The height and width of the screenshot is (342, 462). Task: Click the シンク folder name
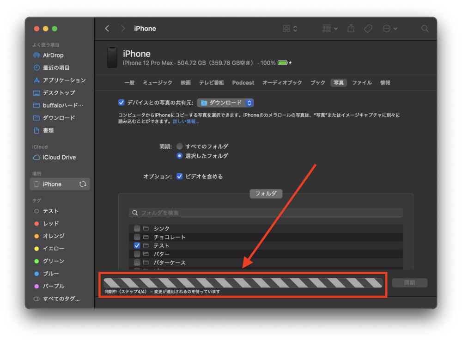point(161,228)
